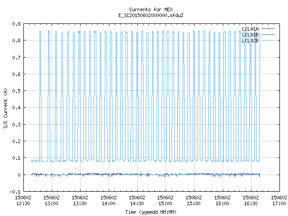Click the y-axis label 'S/C Current (A)'
Screen dimensions: 288x216
pyautogui.click(x=5, y=108)
